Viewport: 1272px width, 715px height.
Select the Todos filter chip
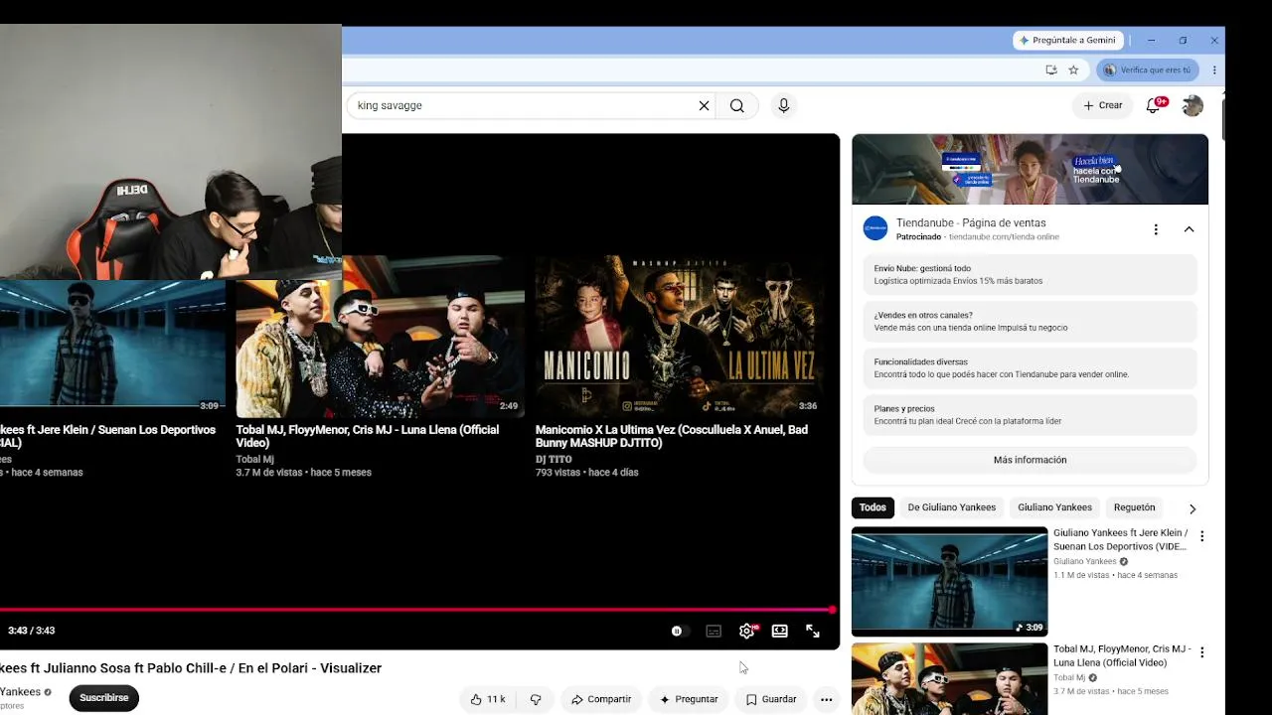[x=873, y=507]
